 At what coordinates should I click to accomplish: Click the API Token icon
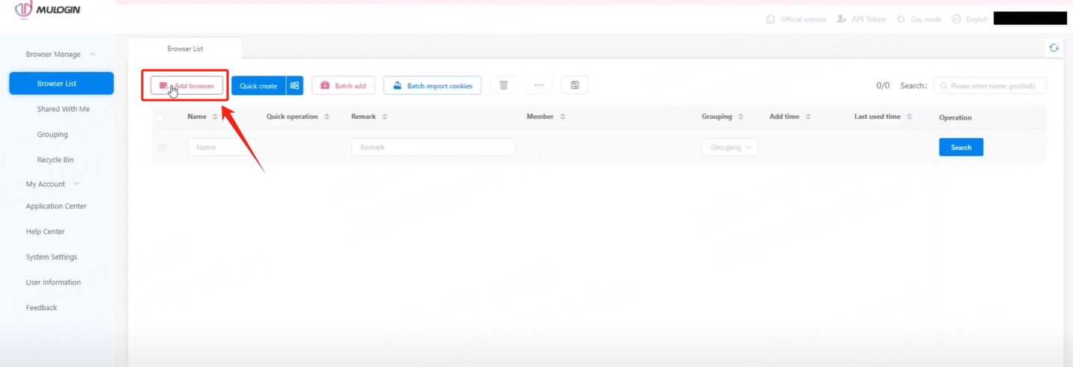(842, 19)
